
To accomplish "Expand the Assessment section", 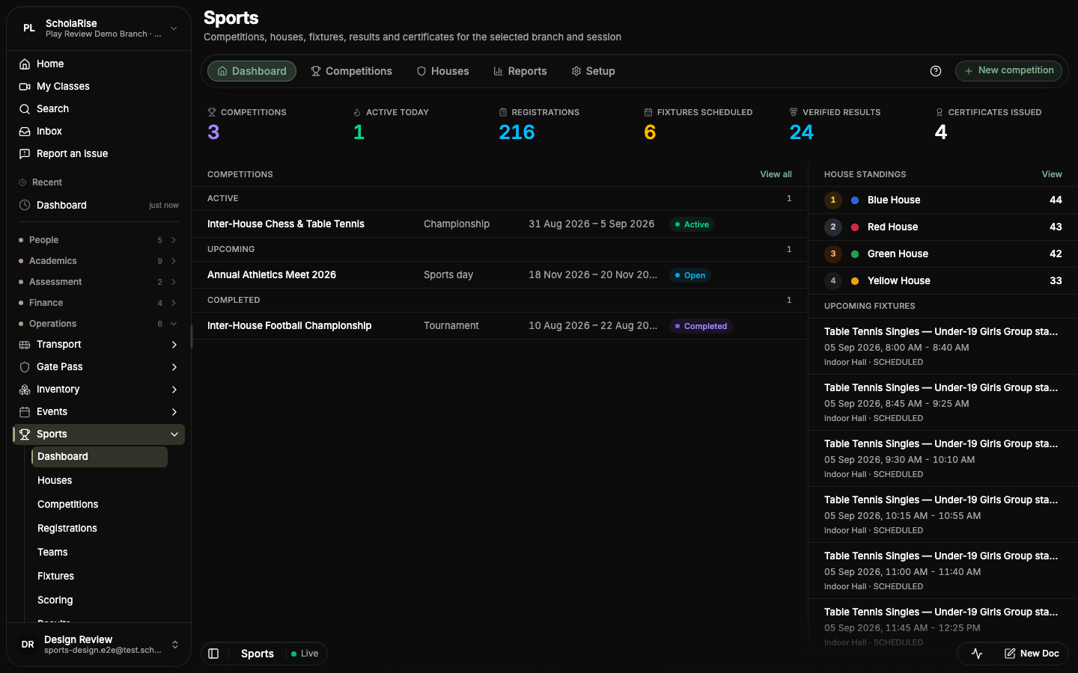I will 99,282.
